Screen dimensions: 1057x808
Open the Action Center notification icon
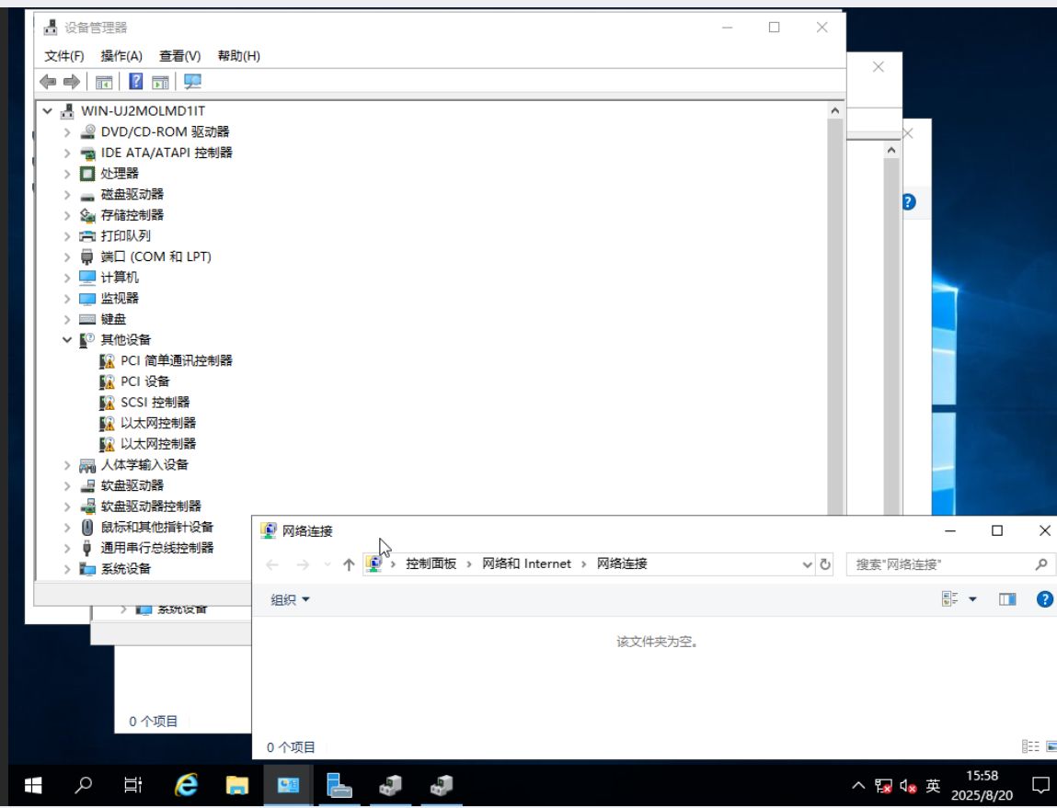tap(1040, 785)
